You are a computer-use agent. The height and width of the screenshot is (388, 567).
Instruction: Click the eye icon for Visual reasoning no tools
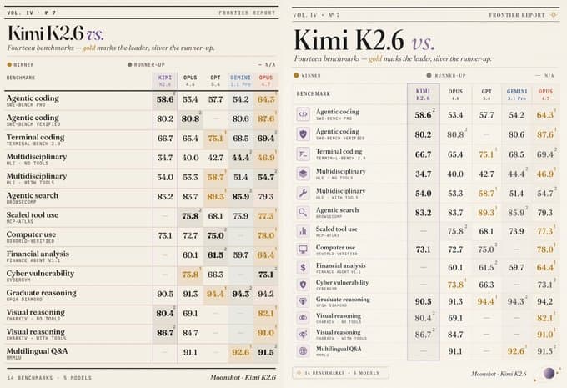coord(303,318)
